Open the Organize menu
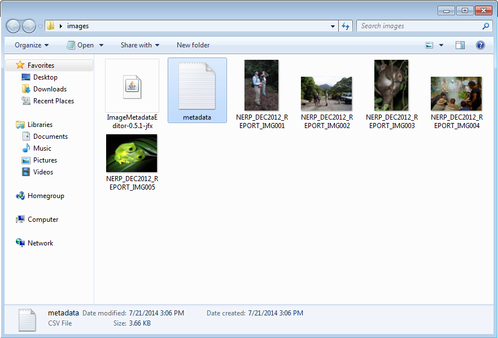 click(32, 45)
